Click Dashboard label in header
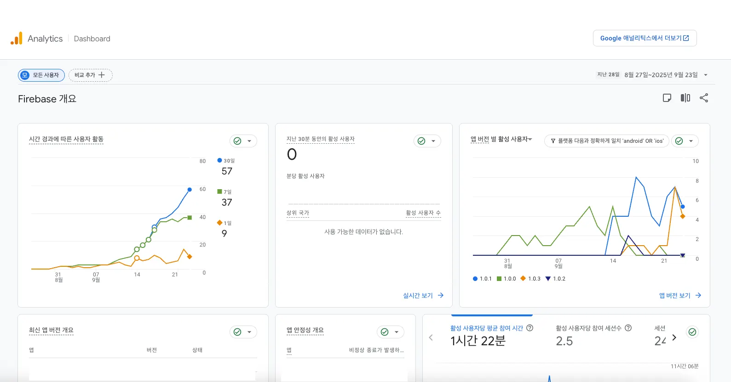Viewport: 731px width, 382px height. click(x=92, y=39)
